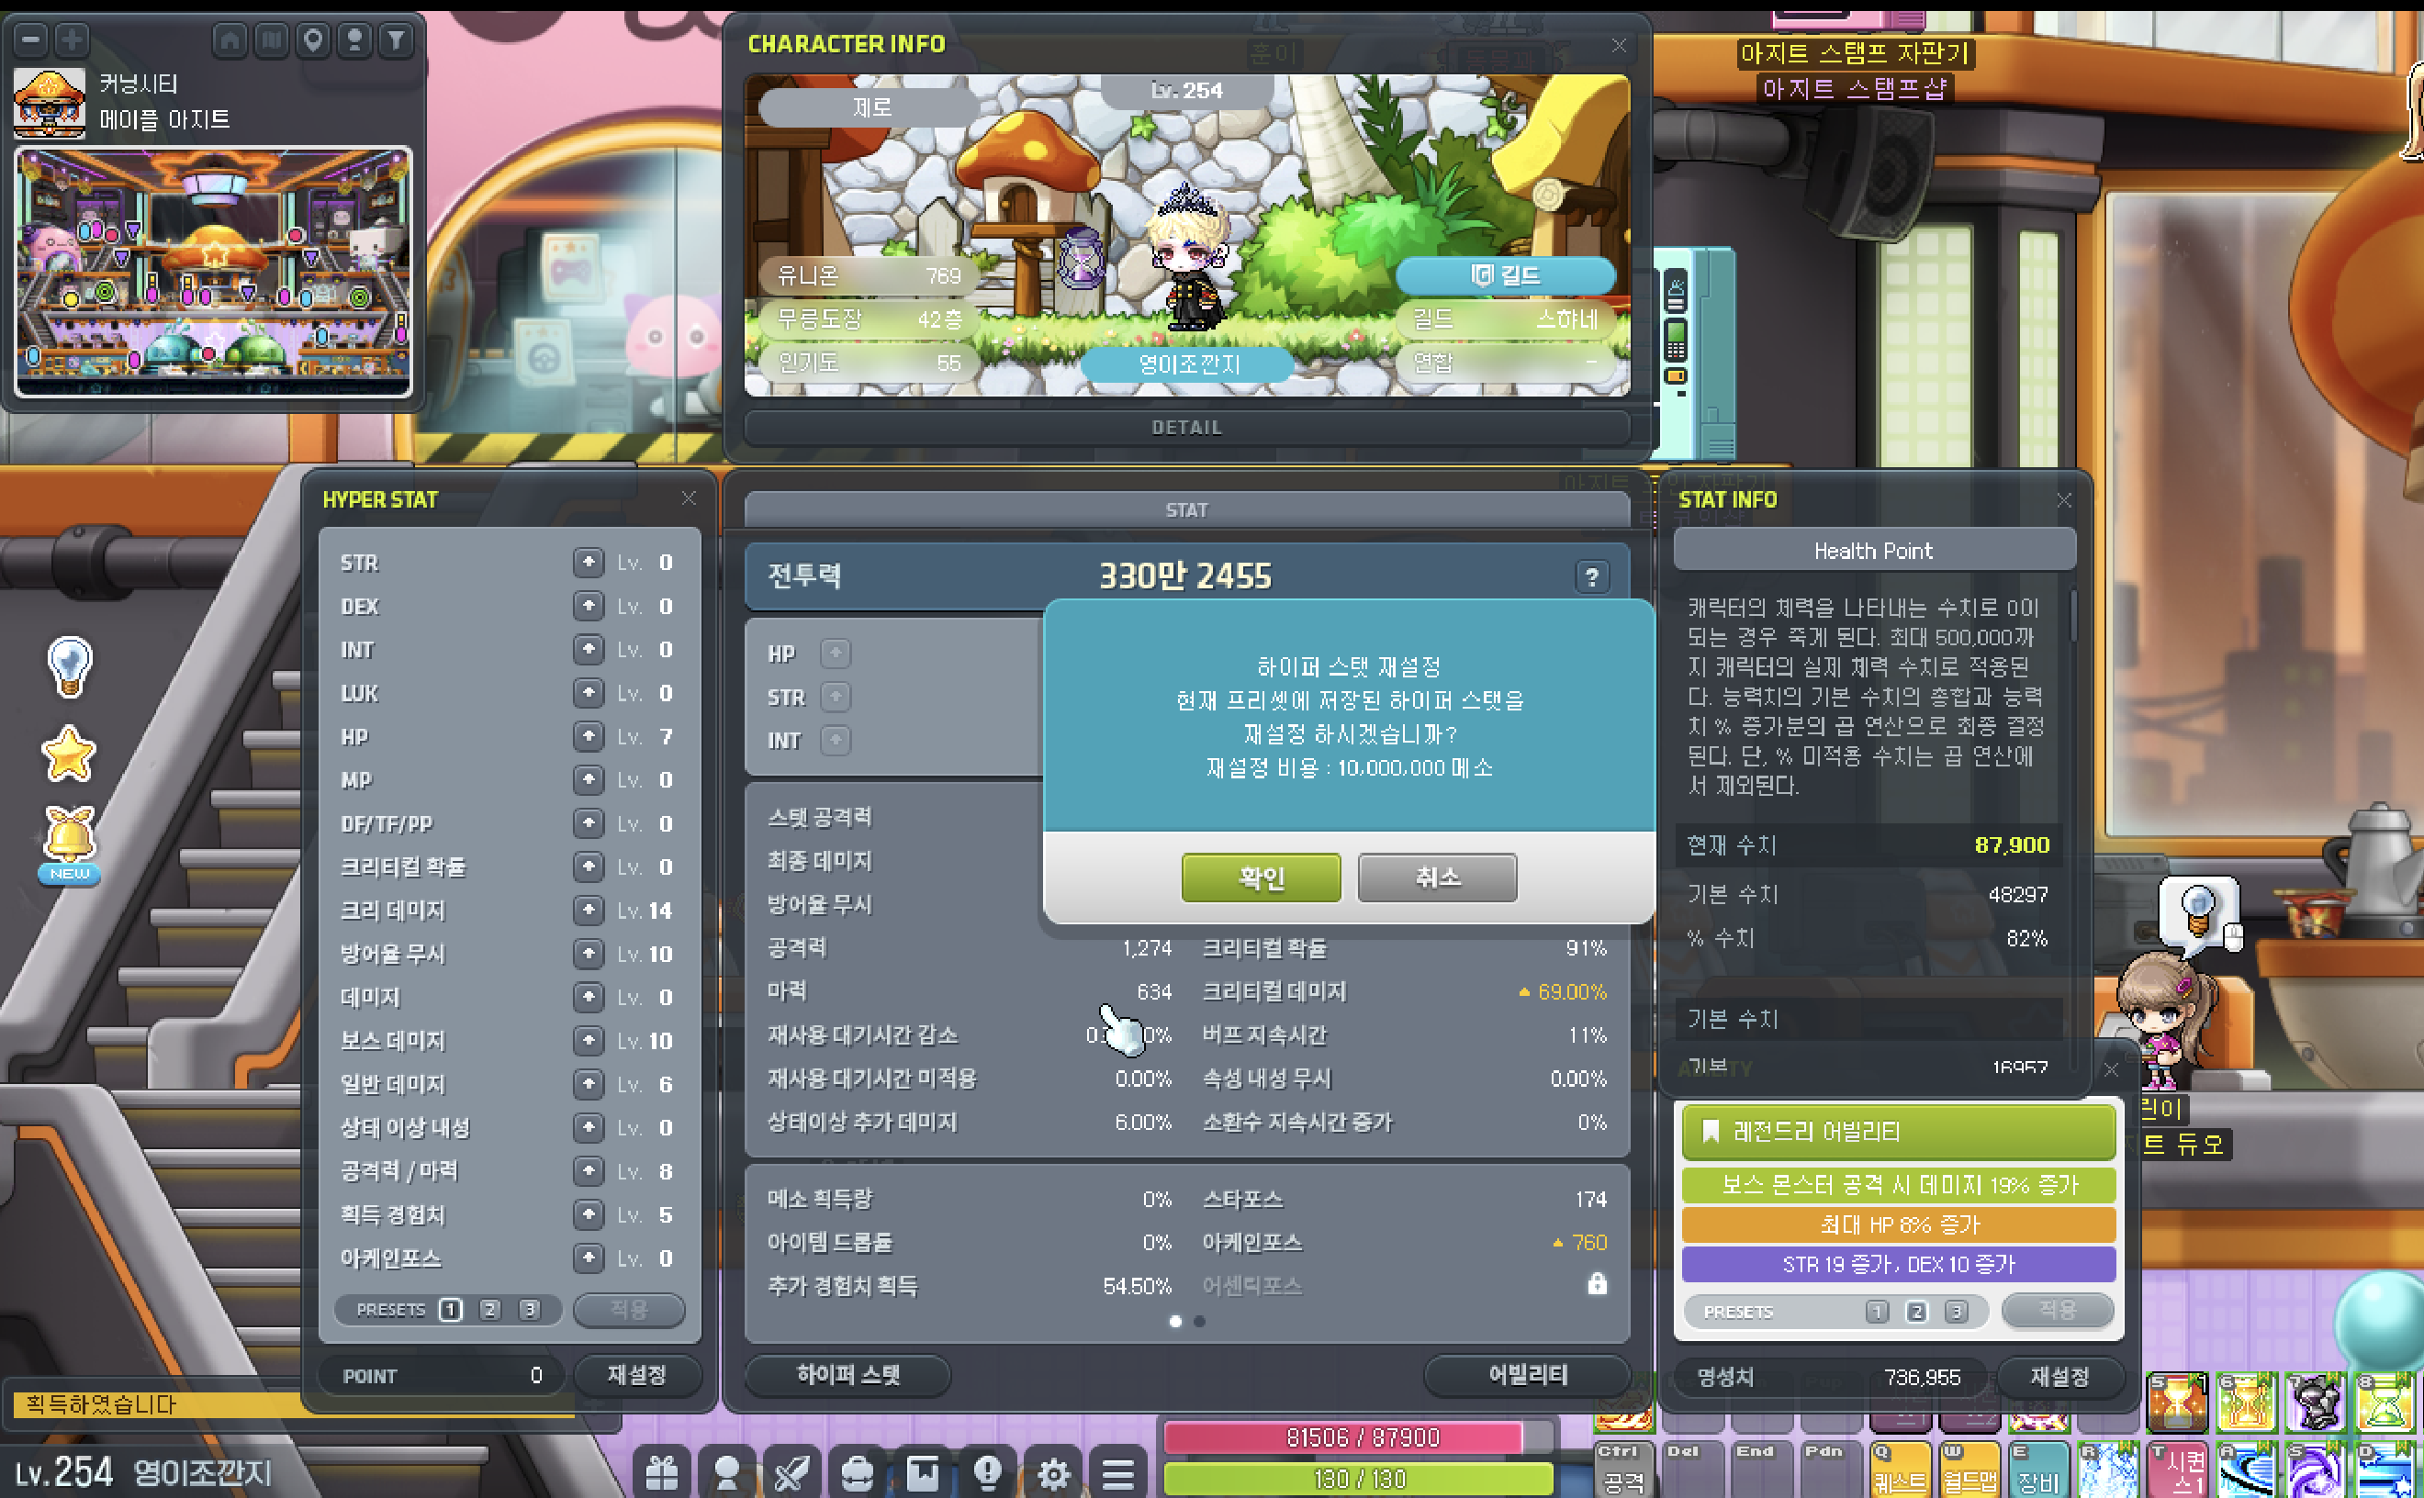Click the Stat Info panel scrollbar
Screen dimensions: 2424x1498
[2072, 616]
